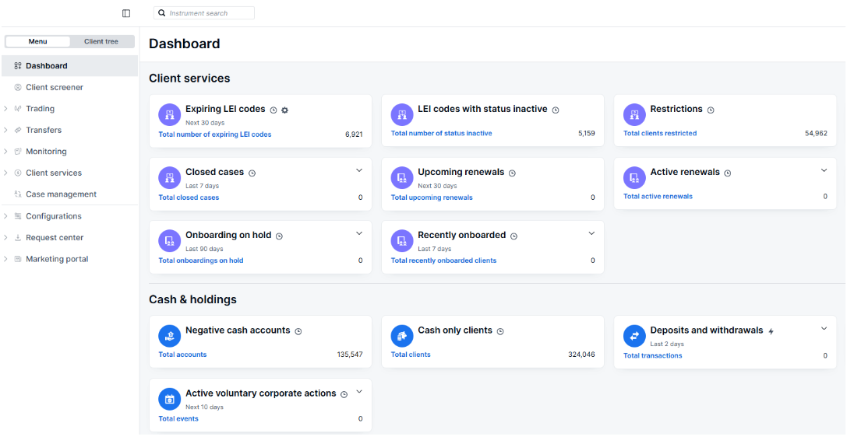Expand the Closed cases card chevron
847x437 pixels.
point(359,170)
